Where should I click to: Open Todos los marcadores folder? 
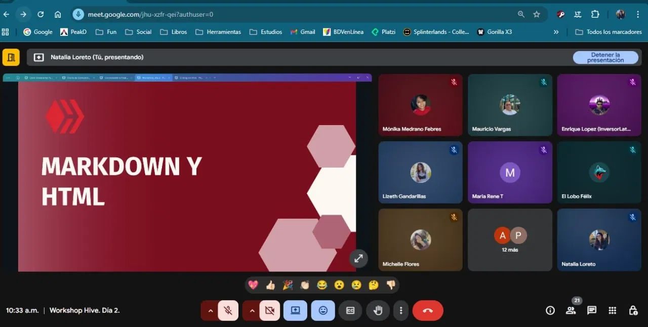(x=609, y=32)
